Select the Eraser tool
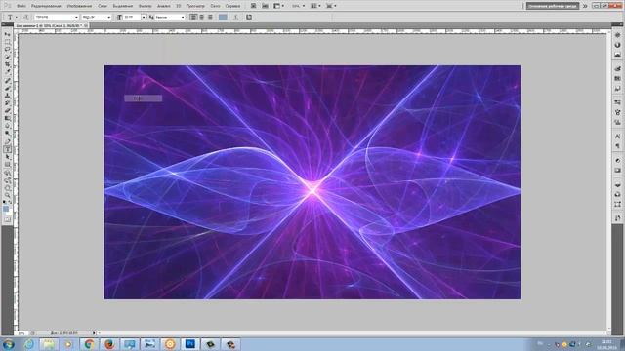 pyautogui.click(x=7, y=111)
